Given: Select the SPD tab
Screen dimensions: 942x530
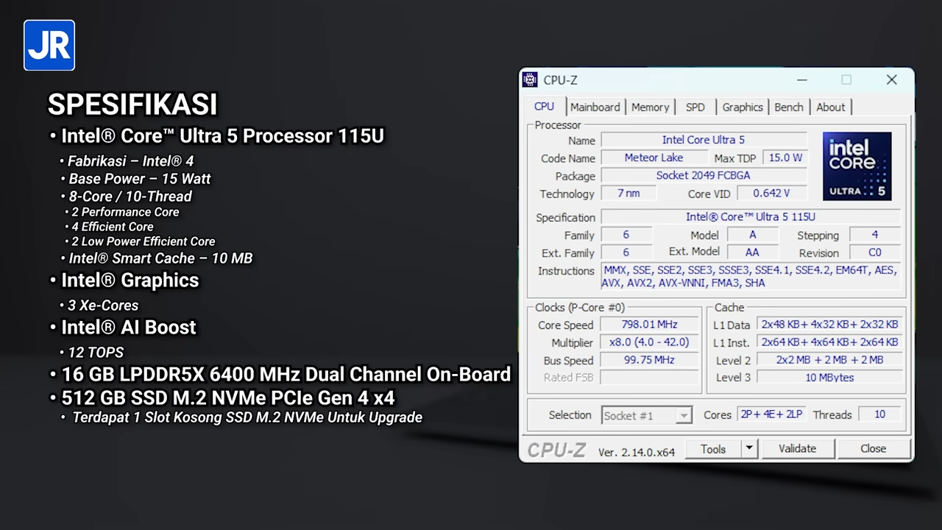Looking at the screenshot, I should click(695, 107).
